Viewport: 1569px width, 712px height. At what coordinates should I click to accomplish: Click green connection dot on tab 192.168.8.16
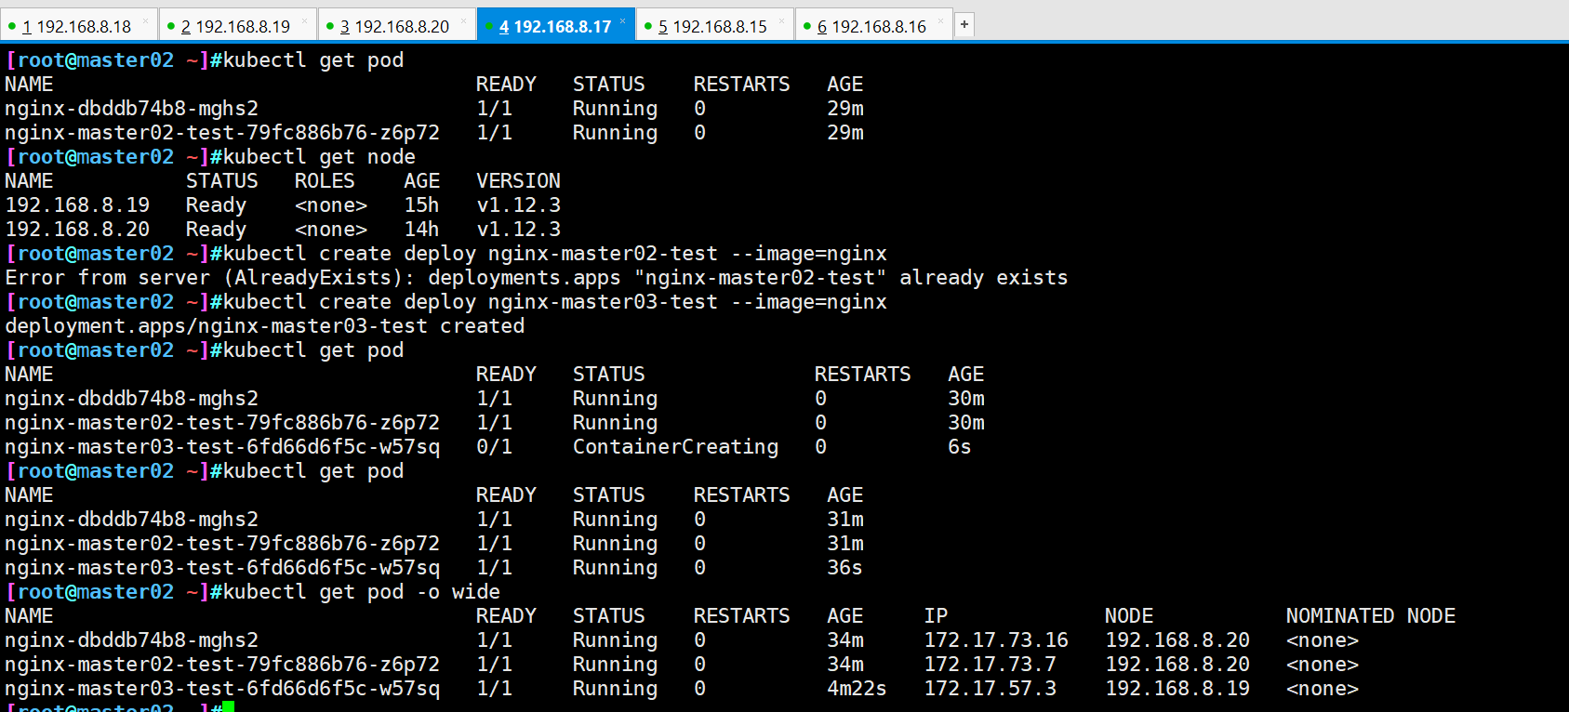pos(807,27)
